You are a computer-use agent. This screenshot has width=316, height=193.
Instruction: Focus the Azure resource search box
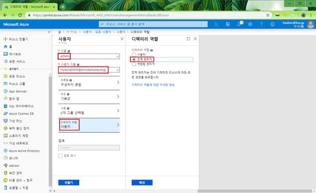153,24
